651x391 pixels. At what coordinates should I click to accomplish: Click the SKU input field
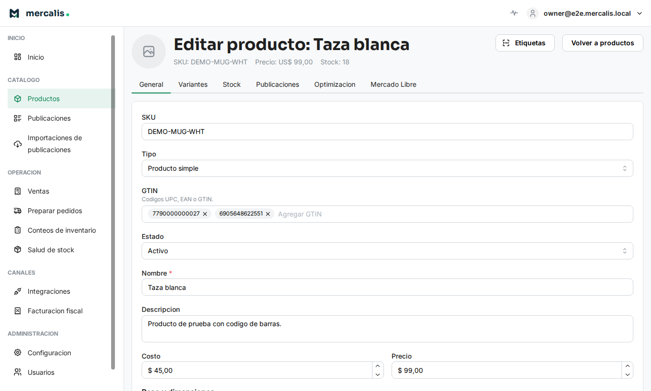(x=387, y=132)
